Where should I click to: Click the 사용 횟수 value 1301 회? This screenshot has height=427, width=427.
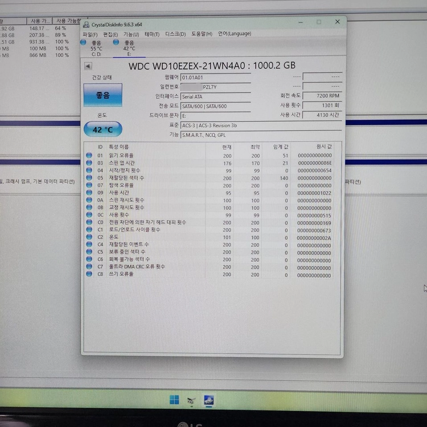(x=322, y=105)
